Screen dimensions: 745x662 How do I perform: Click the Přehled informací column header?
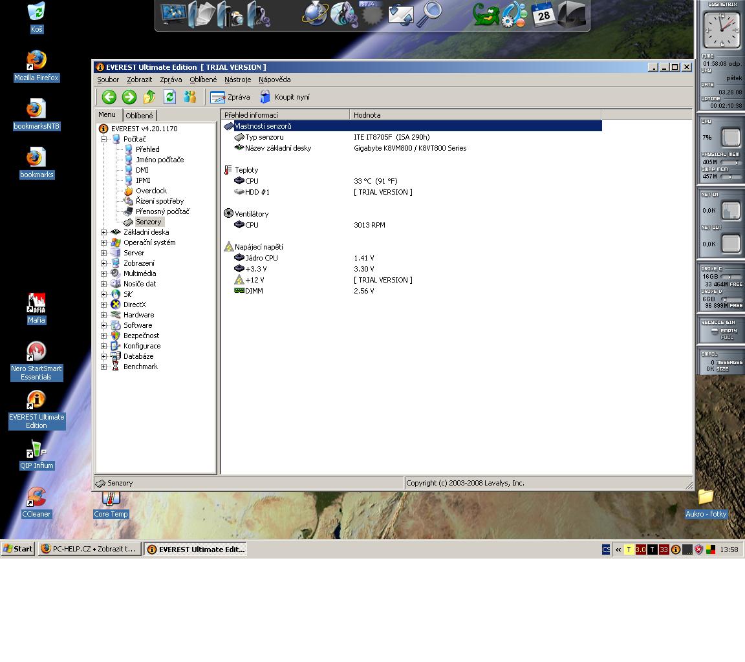point(285,115)
